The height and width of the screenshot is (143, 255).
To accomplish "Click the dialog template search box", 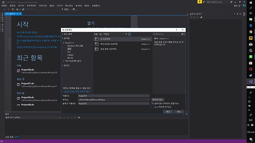I will pos(167,34).
